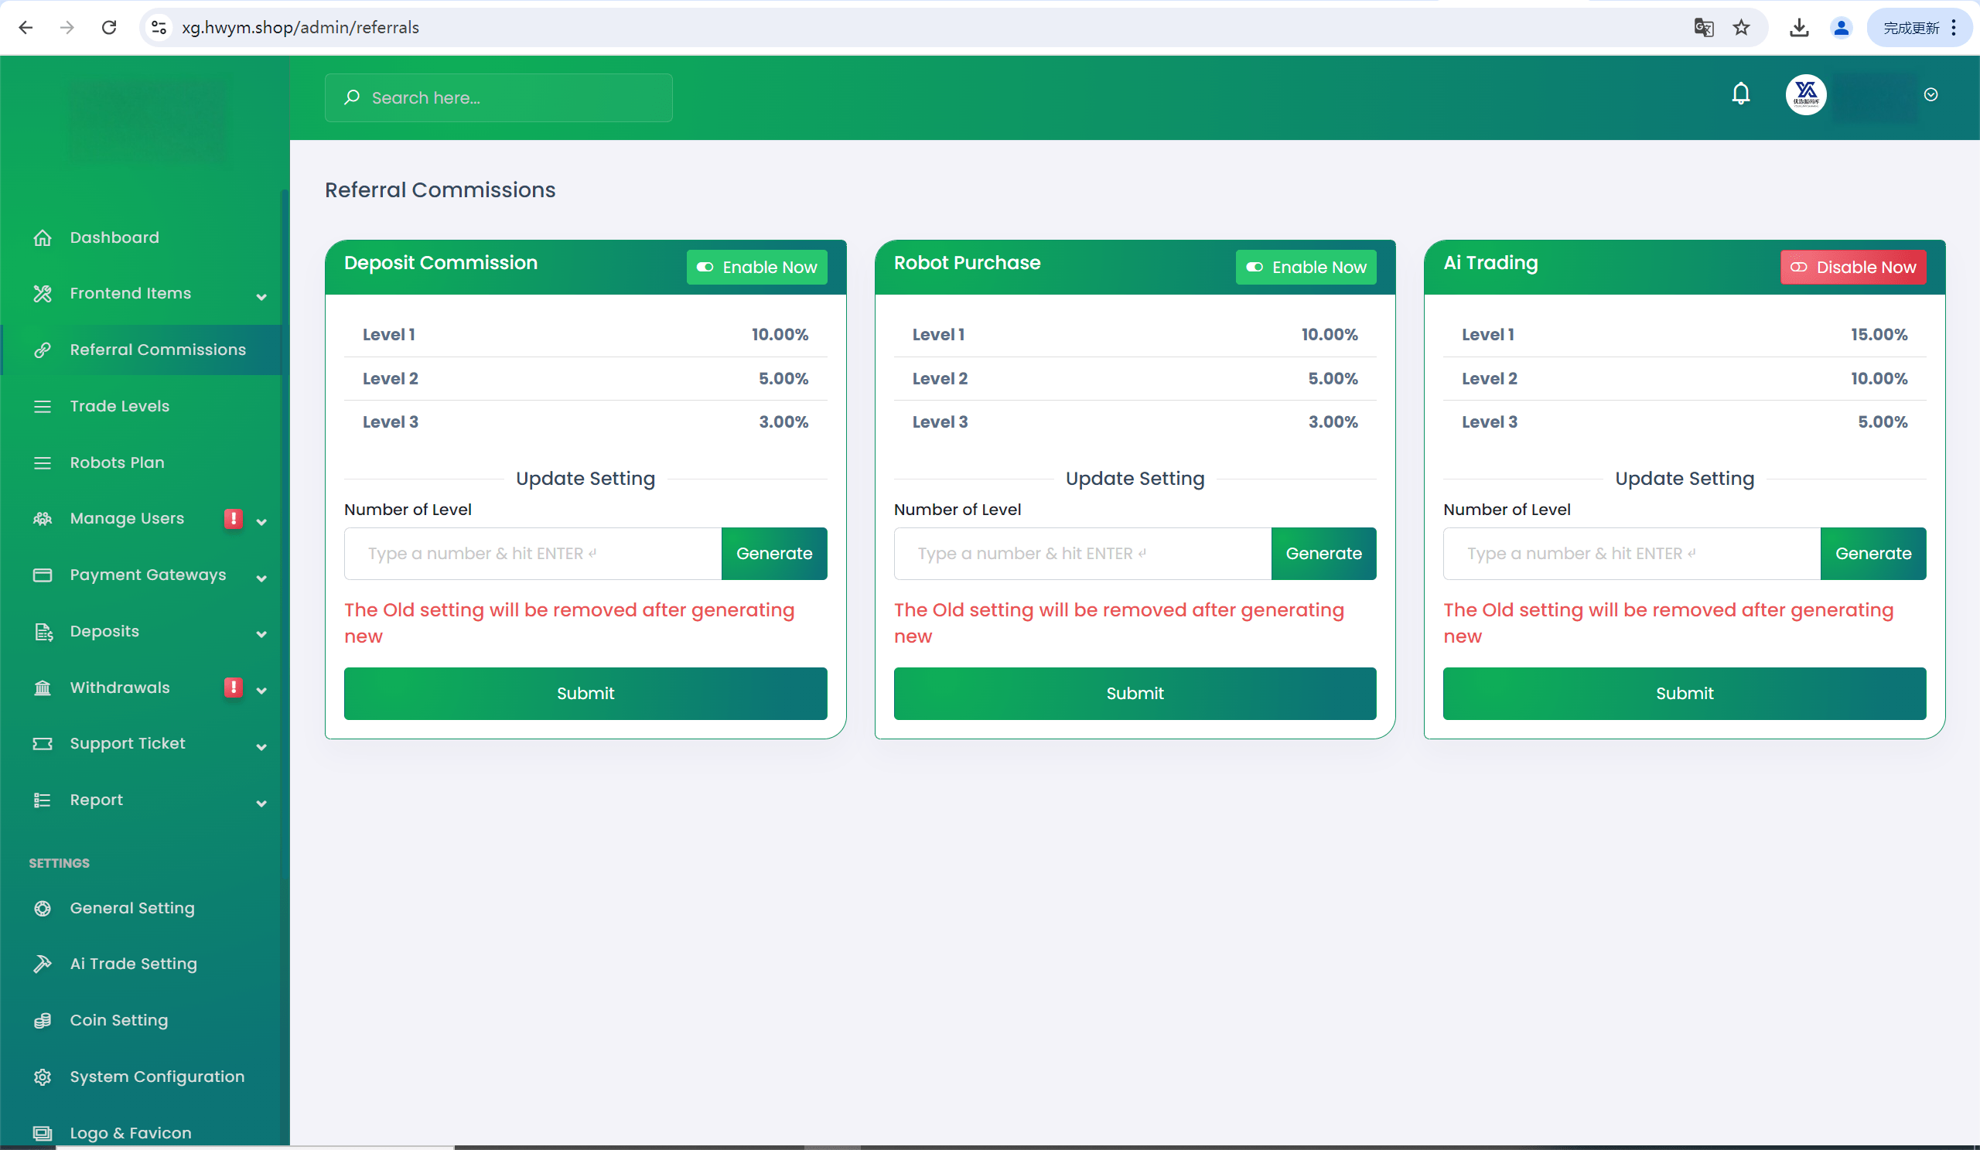Toggle Disable Now for Ai Trading
Viewport: 1980px width, 1150px height.
[x=1852, y=267]
